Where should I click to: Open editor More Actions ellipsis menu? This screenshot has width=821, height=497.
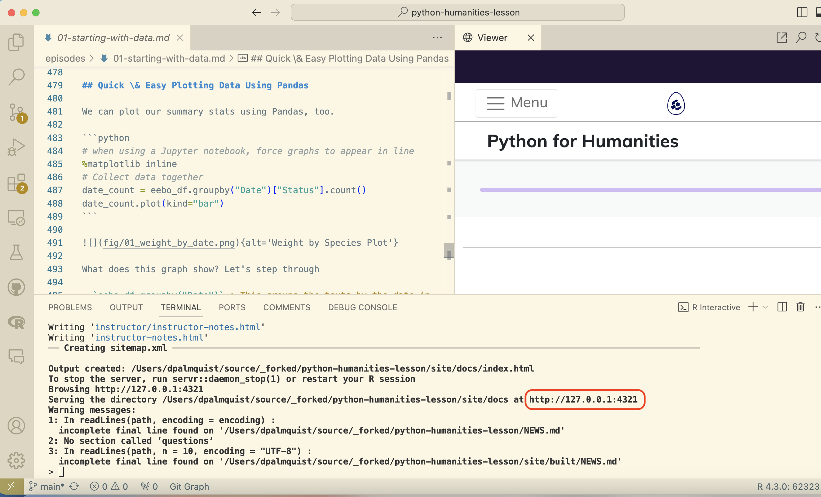point(437,38)
